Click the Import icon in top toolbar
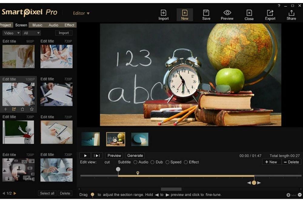The image size is (303, 202). click(163, 15)
